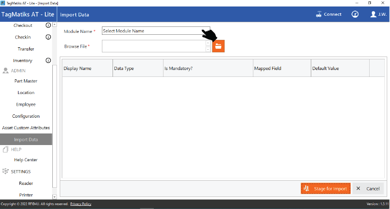Click info icon next to Inventory
390x209 pixels.
coord(48,61)
